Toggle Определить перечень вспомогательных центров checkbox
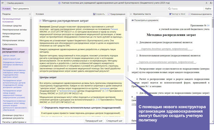Image resolution: width=214 pixels, height=130 pixels. (x=42, y=108)
